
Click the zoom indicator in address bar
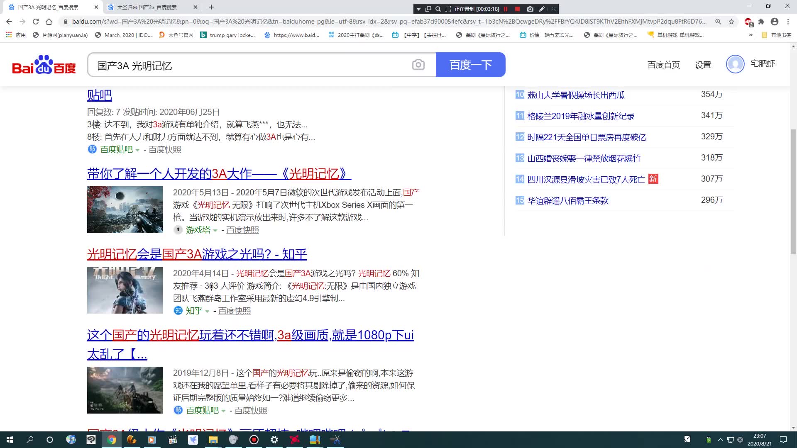pyautogui.click(x=718, y=22)
